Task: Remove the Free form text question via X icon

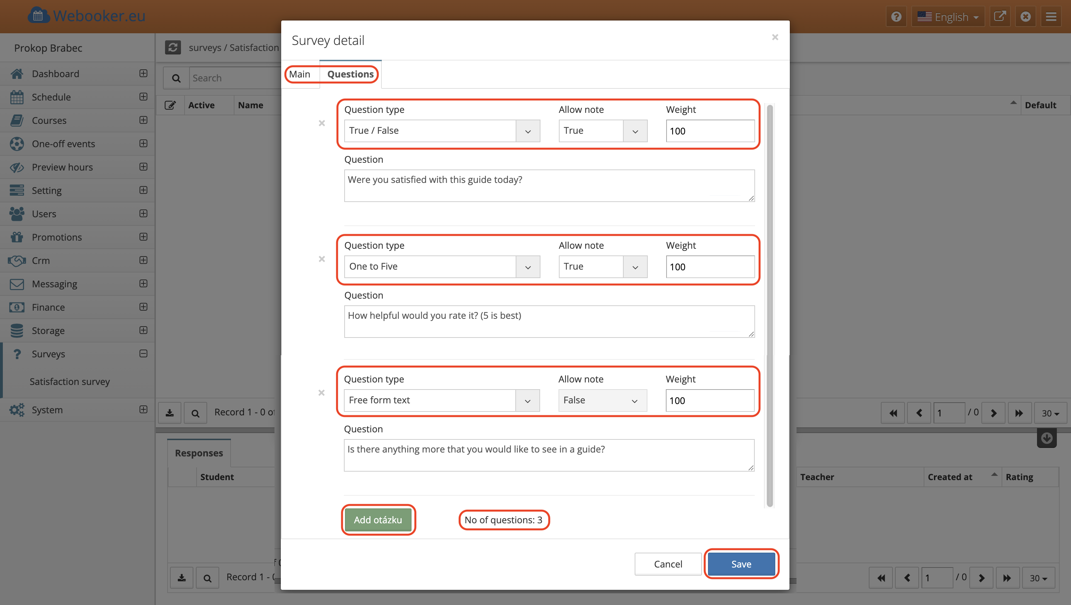Action: click(321, 393)
